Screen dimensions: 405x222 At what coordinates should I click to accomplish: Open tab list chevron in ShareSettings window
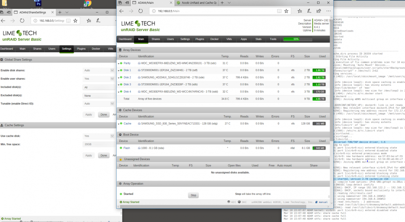[67, 13]
